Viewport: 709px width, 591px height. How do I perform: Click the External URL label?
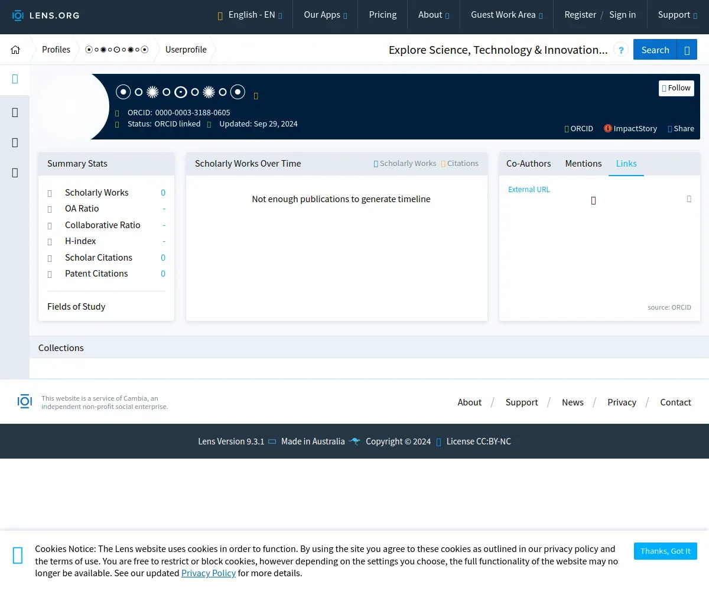[x=529, y=190]
